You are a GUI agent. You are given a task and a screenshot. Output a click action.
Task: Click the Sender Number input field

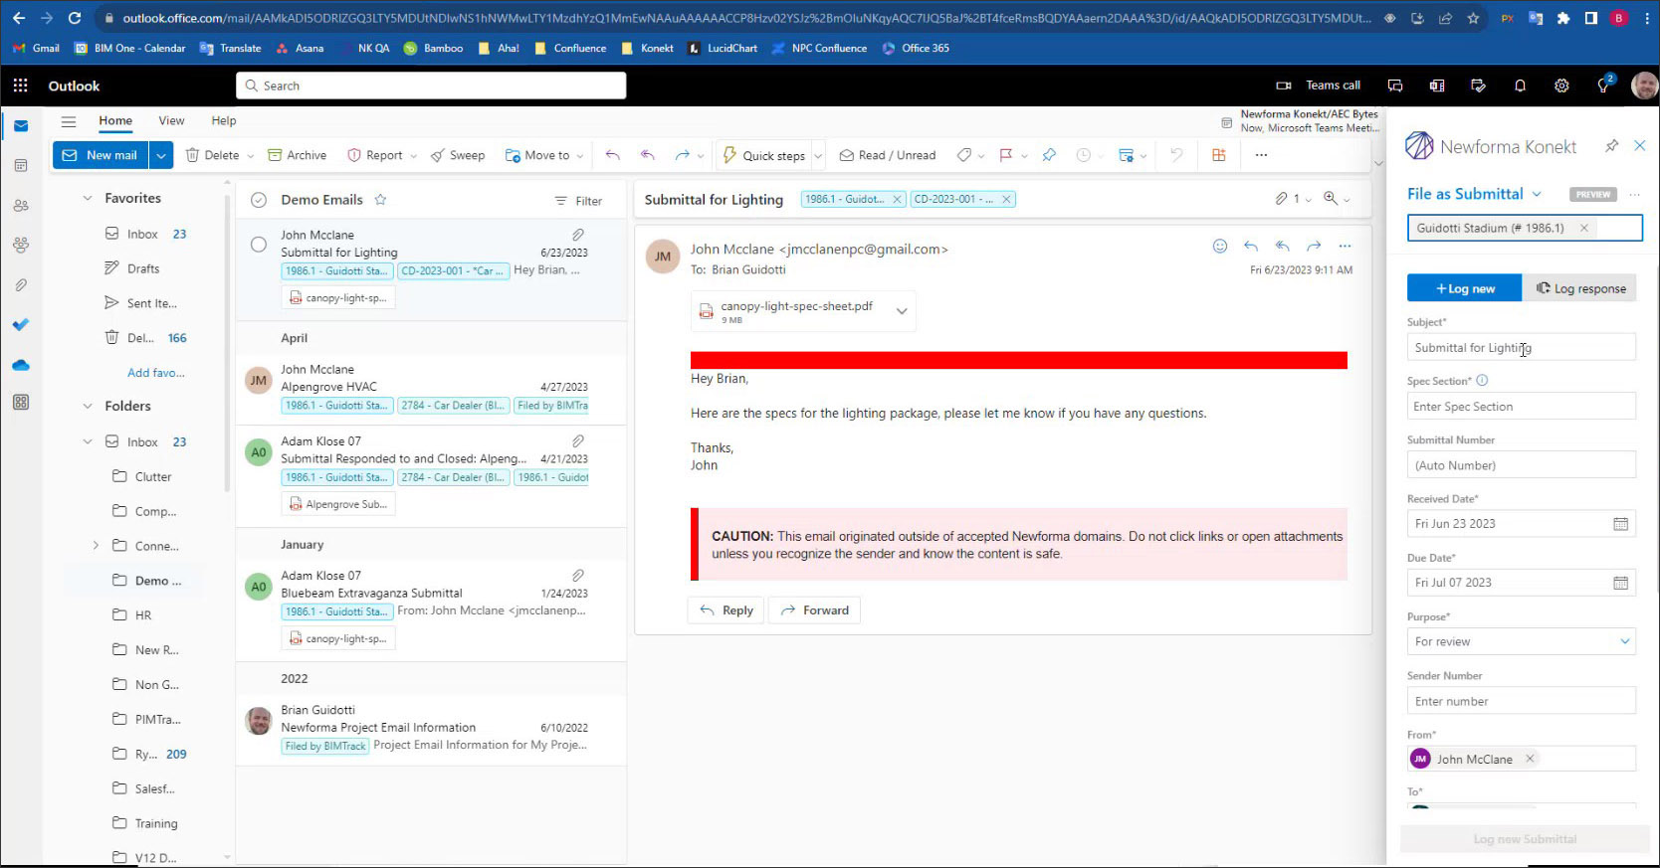pos(1521,701)
